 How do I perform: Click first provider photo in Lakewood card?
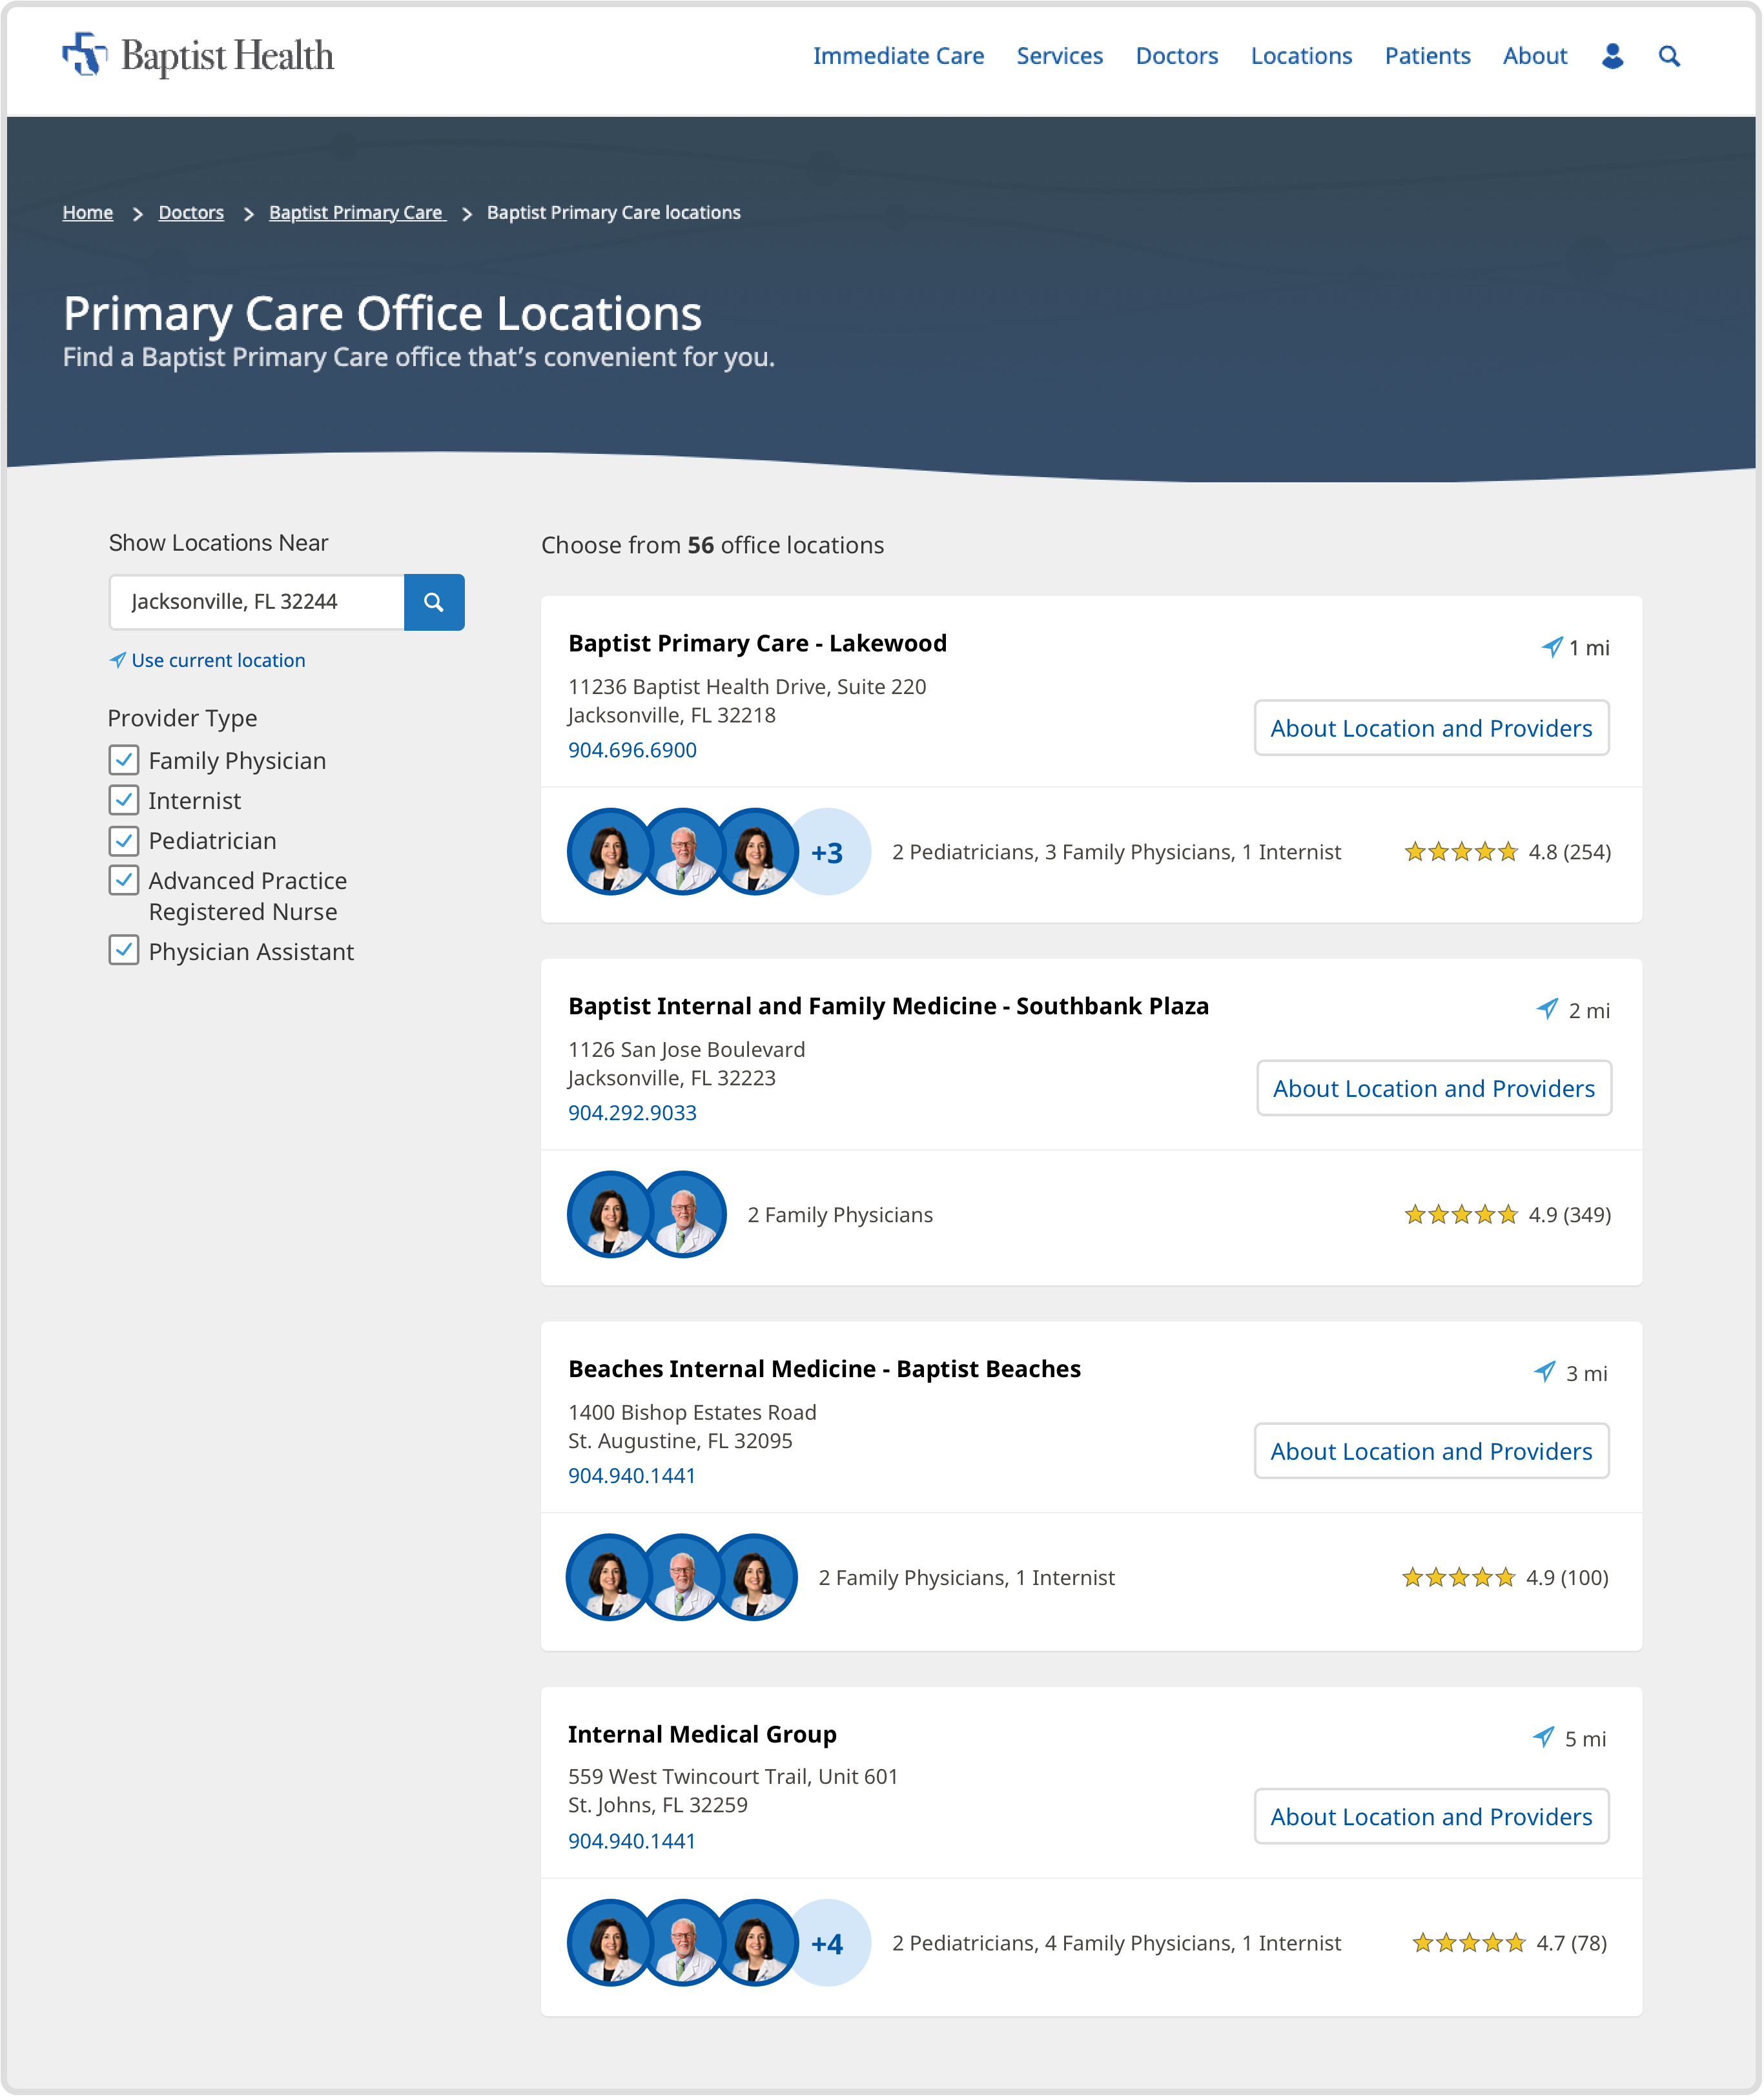pos(610,852)
